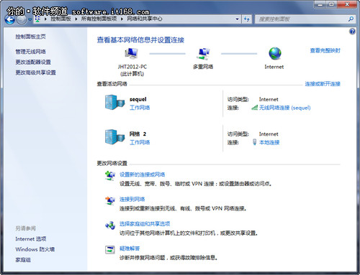The height and width of the screenshot is (275, 360).
Task: Click JHT2012-PC computer name label
Action: click(132, 67)
